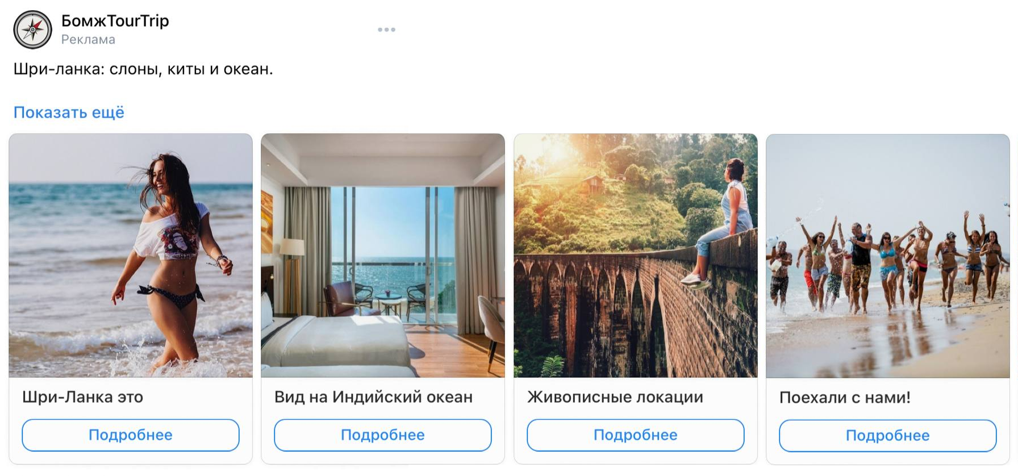1018x476 pixels.
Task: Select the Вид на Индийский океан title
Action: [374, 397]
